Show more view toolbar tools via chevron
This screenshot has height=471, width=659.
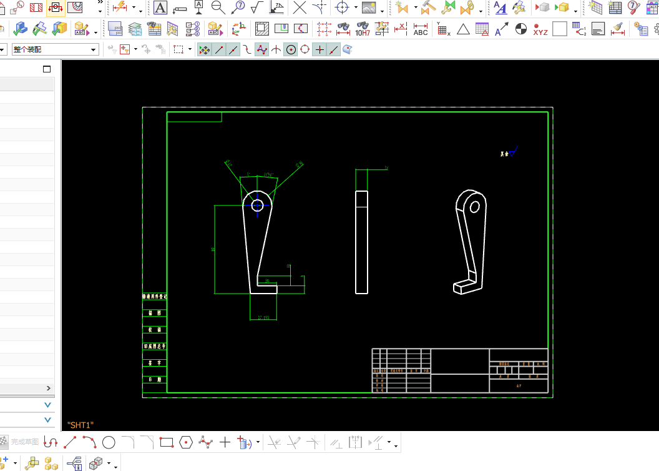[100, 2]
